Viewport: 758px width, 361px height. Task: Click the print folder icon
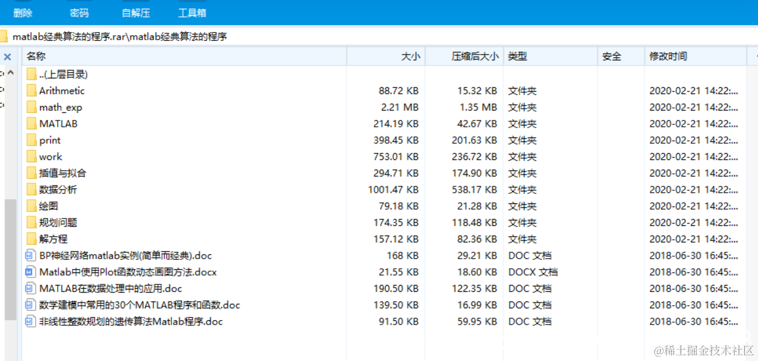(x=31, y=140)
